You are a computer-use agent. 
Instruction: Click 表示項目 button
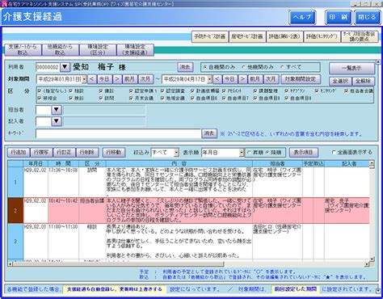[303, 153]
